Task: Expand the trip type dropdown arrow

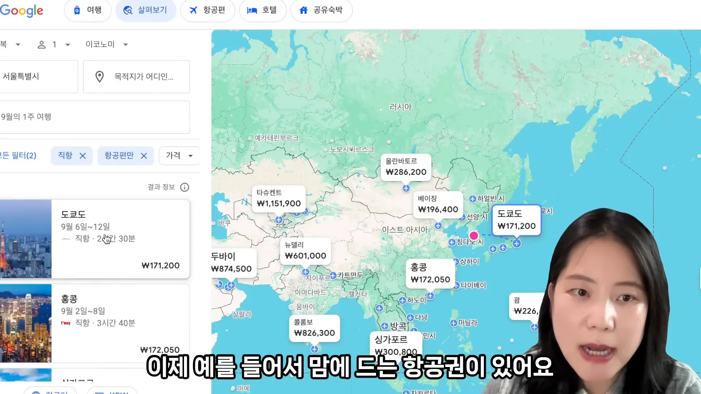Action: click(x=18, y=45)
